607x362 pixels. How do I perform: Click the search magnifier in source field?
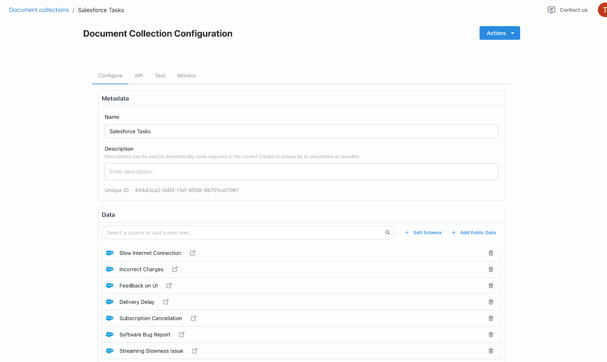point(388,233)
